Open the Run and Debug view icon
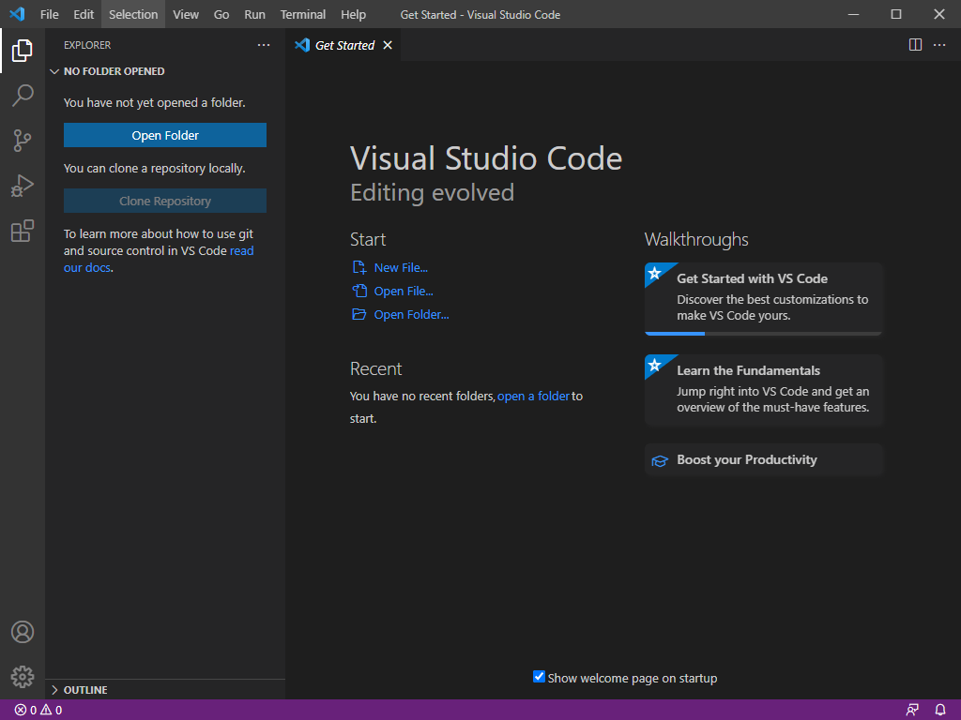961x720 pixels. pos(23,186)
